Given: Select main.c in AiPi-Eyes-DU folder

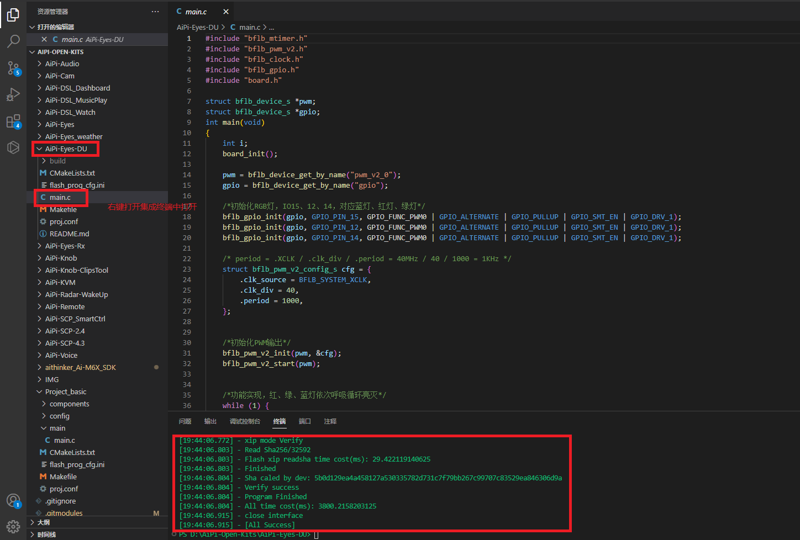Looking at the screenshot, I should point(97,197).
